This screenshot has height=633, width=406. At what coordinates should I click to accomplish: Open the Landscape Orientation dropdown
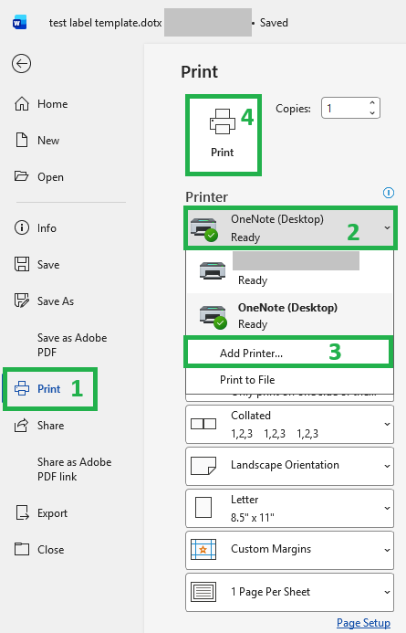289,466
